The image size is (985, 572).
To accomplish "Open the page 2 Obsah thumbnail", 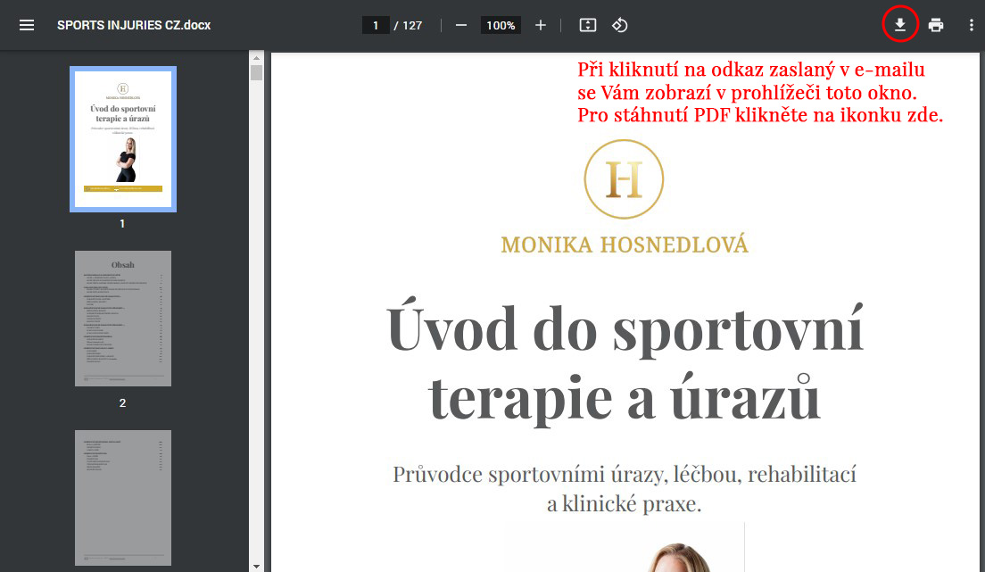I will [x=123, y=319].
